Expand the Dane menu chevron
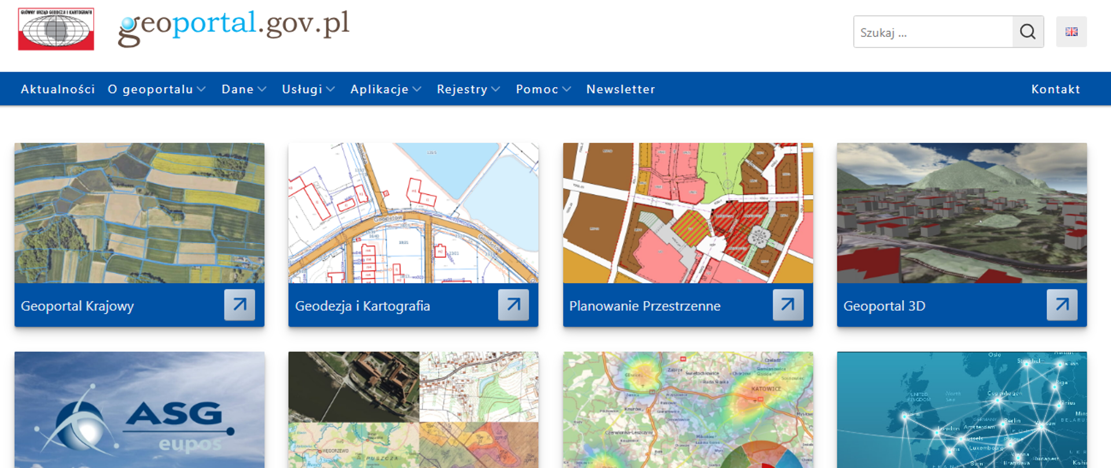Screen dimensions: 1111x468 (x=262, y=89)
